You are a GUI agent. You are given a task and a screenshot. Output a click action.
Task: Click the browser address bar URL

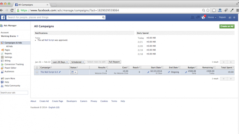[x=70, y=10]
